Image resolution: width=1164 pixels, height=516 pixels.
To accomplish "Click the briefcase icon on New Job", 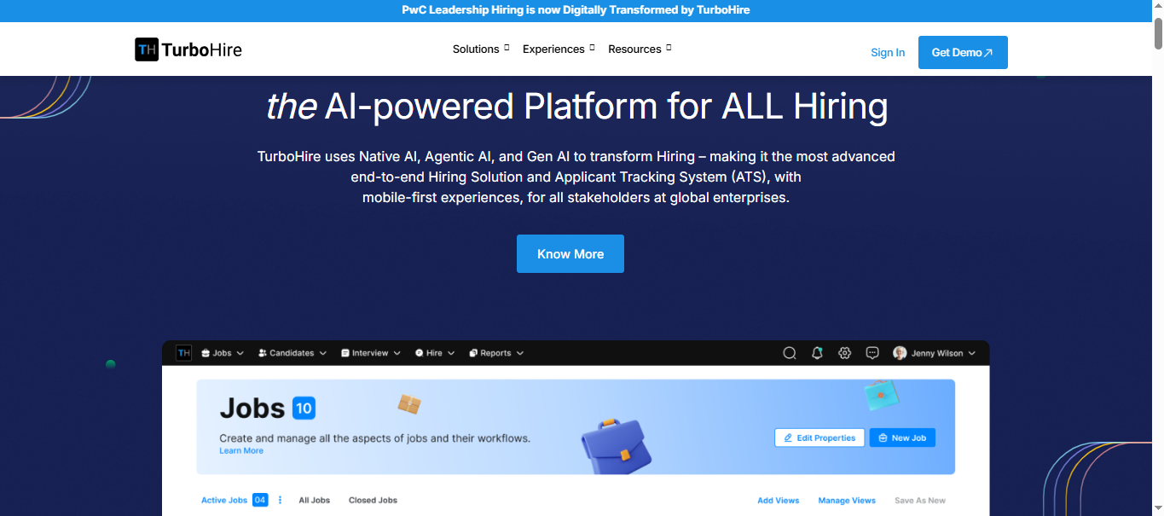I will pyautogui.click(x=883, y=438).
